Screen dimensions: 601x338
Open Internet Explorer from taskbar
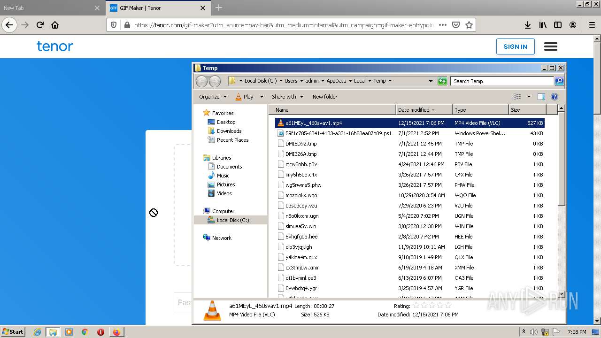pyautogui.click(x=37, y=332)
